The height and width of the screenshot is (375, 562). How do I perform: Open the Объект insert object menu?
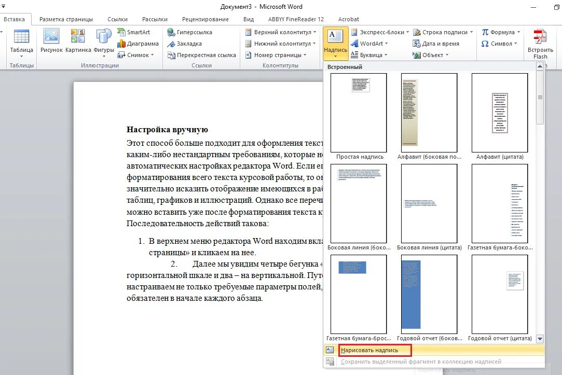(431, 55)
